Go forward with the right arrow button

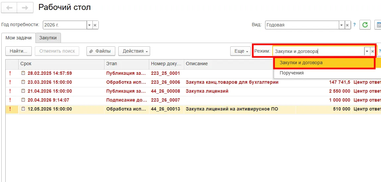tap(25, 8)
